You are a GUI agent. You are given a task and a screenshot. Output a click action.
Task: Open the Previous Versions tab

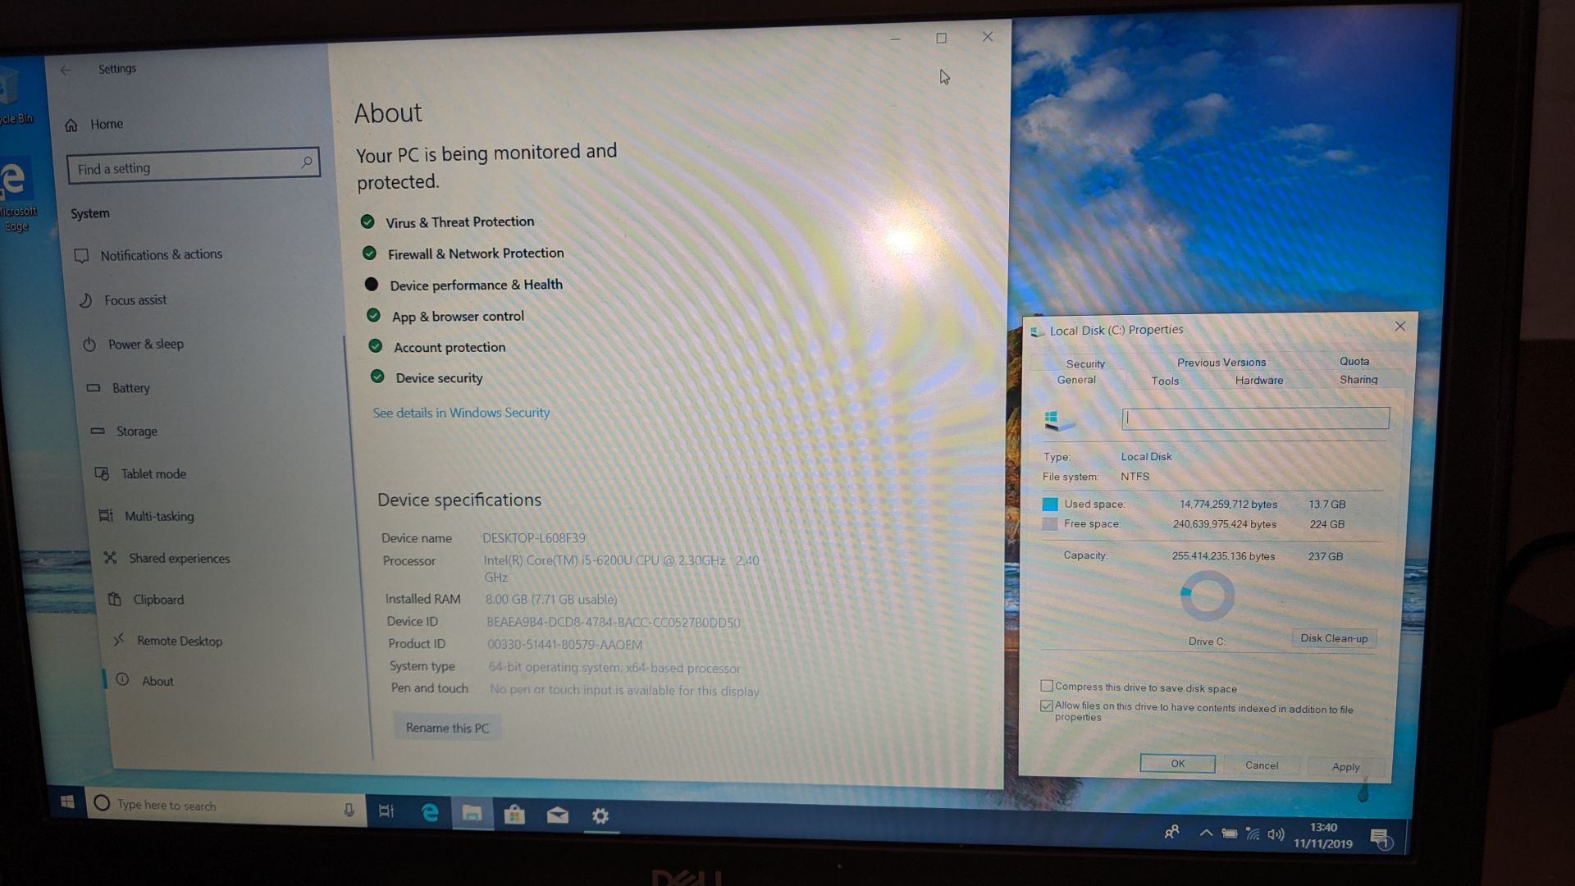1219,361
